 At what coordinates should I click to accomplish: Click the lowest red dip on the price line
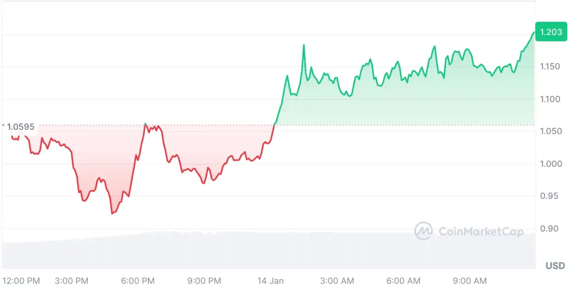(x=112, y=213)
